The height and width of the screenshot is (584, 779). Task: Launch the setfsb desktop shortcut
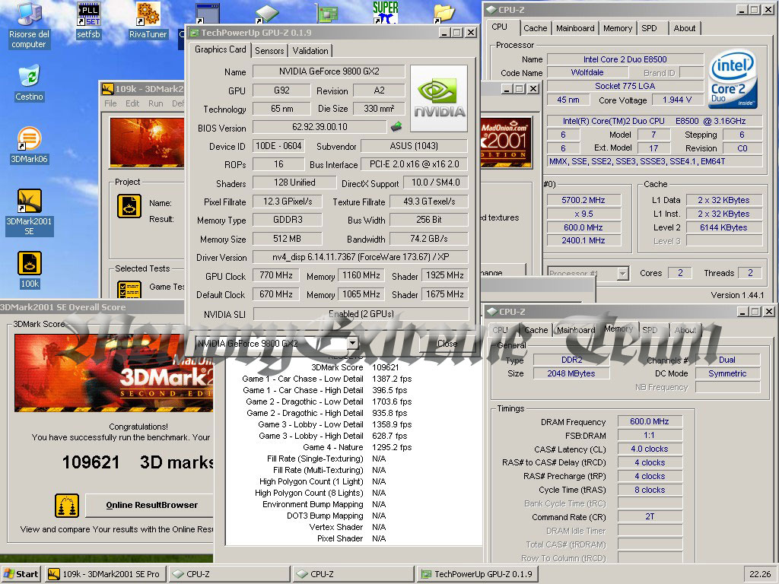tap(88, 21)
